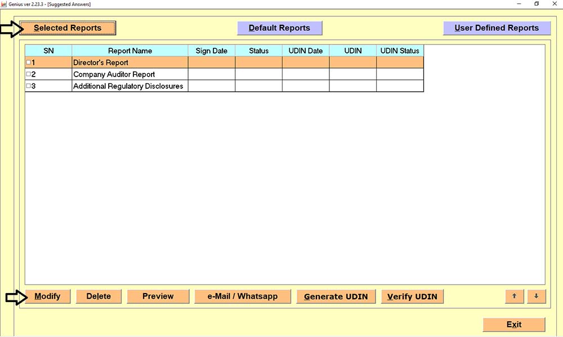This screenshot has width=563, height=337.
Task: Click the Sign Date column header
Action: tap(211, 51)
